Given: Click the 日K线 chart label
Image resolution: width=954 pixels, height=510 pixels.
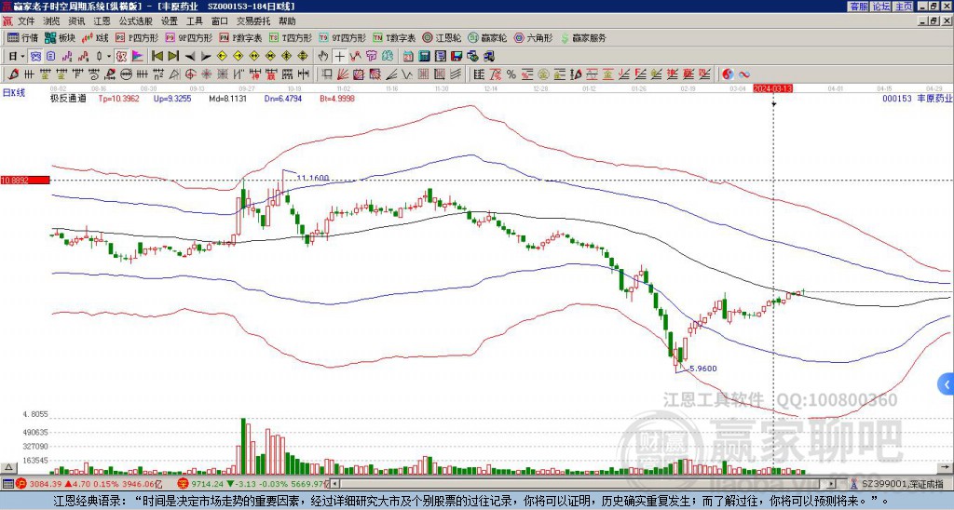Looking at the screenshot, I should click(13, 93).
